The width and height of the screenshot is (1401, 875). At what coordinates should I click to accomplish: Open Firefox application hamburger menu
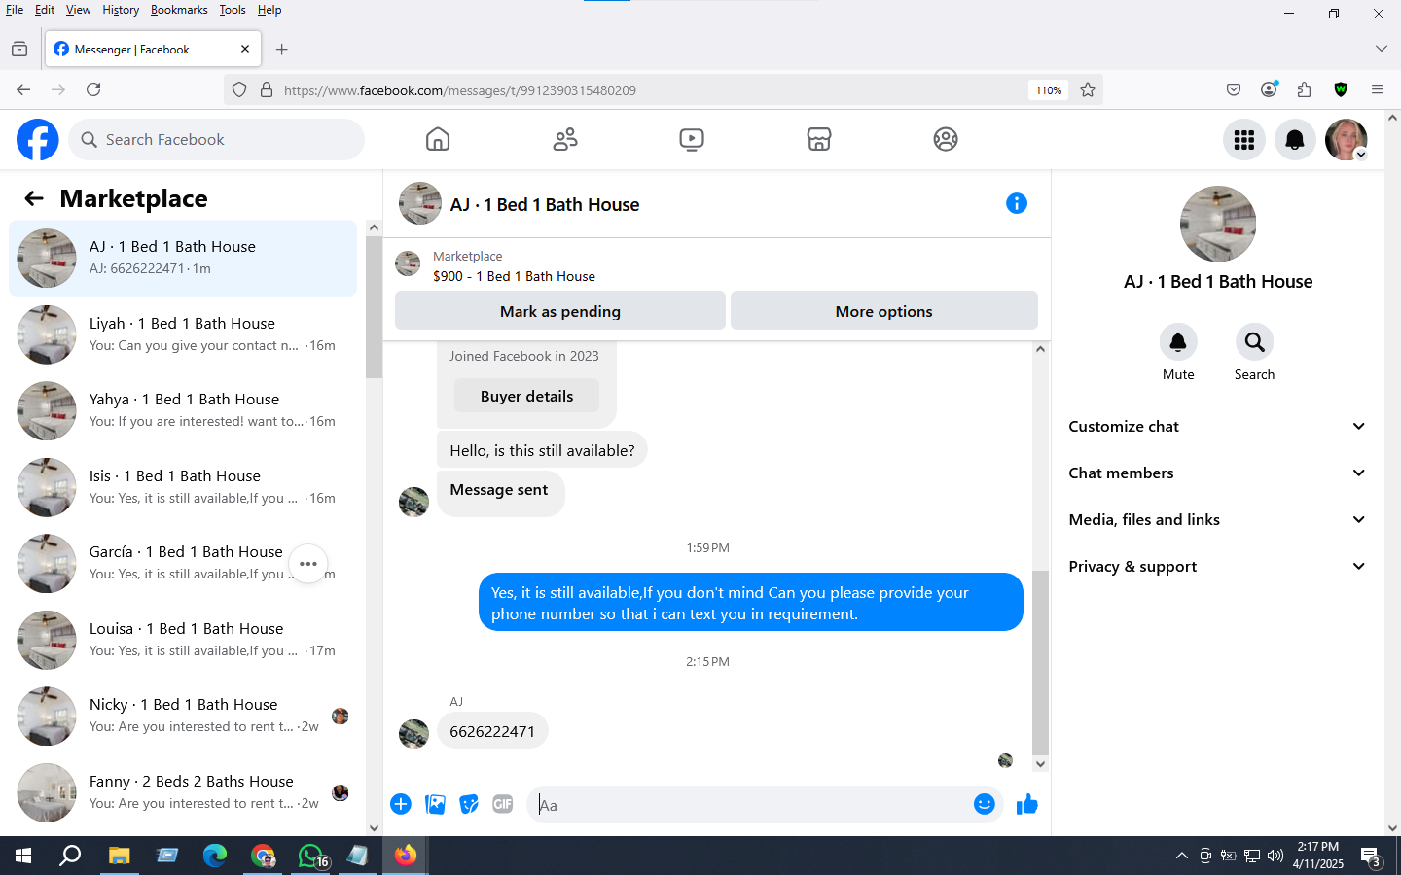1378,89
